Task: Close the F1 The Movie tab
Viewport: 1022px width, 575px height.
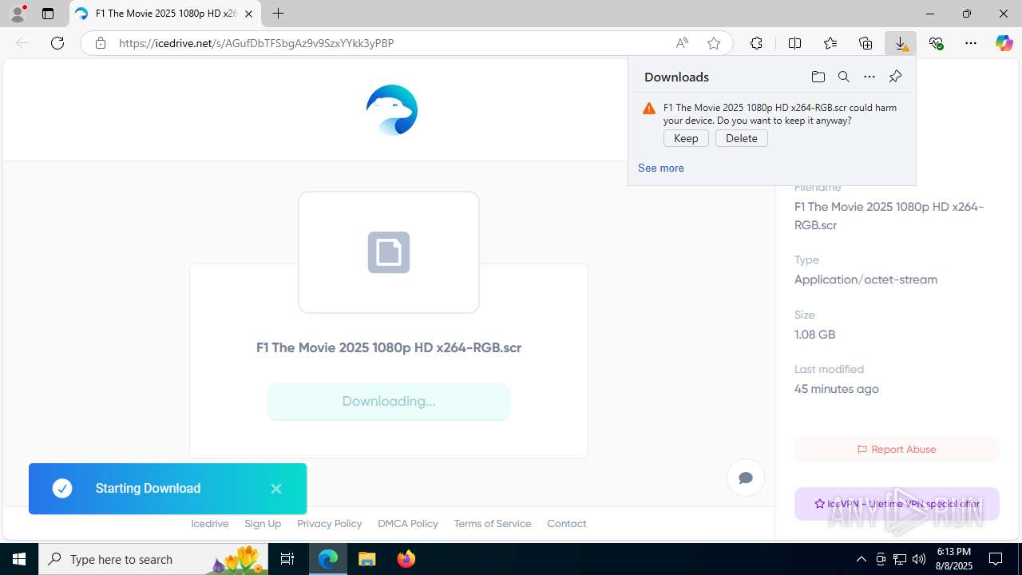Action: coord(248,14)
